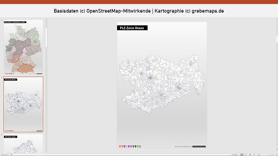Select the dark navy map pin
The height and width of the screenshot is (156, 278).
pyautogui.click(x=136, y=146)
